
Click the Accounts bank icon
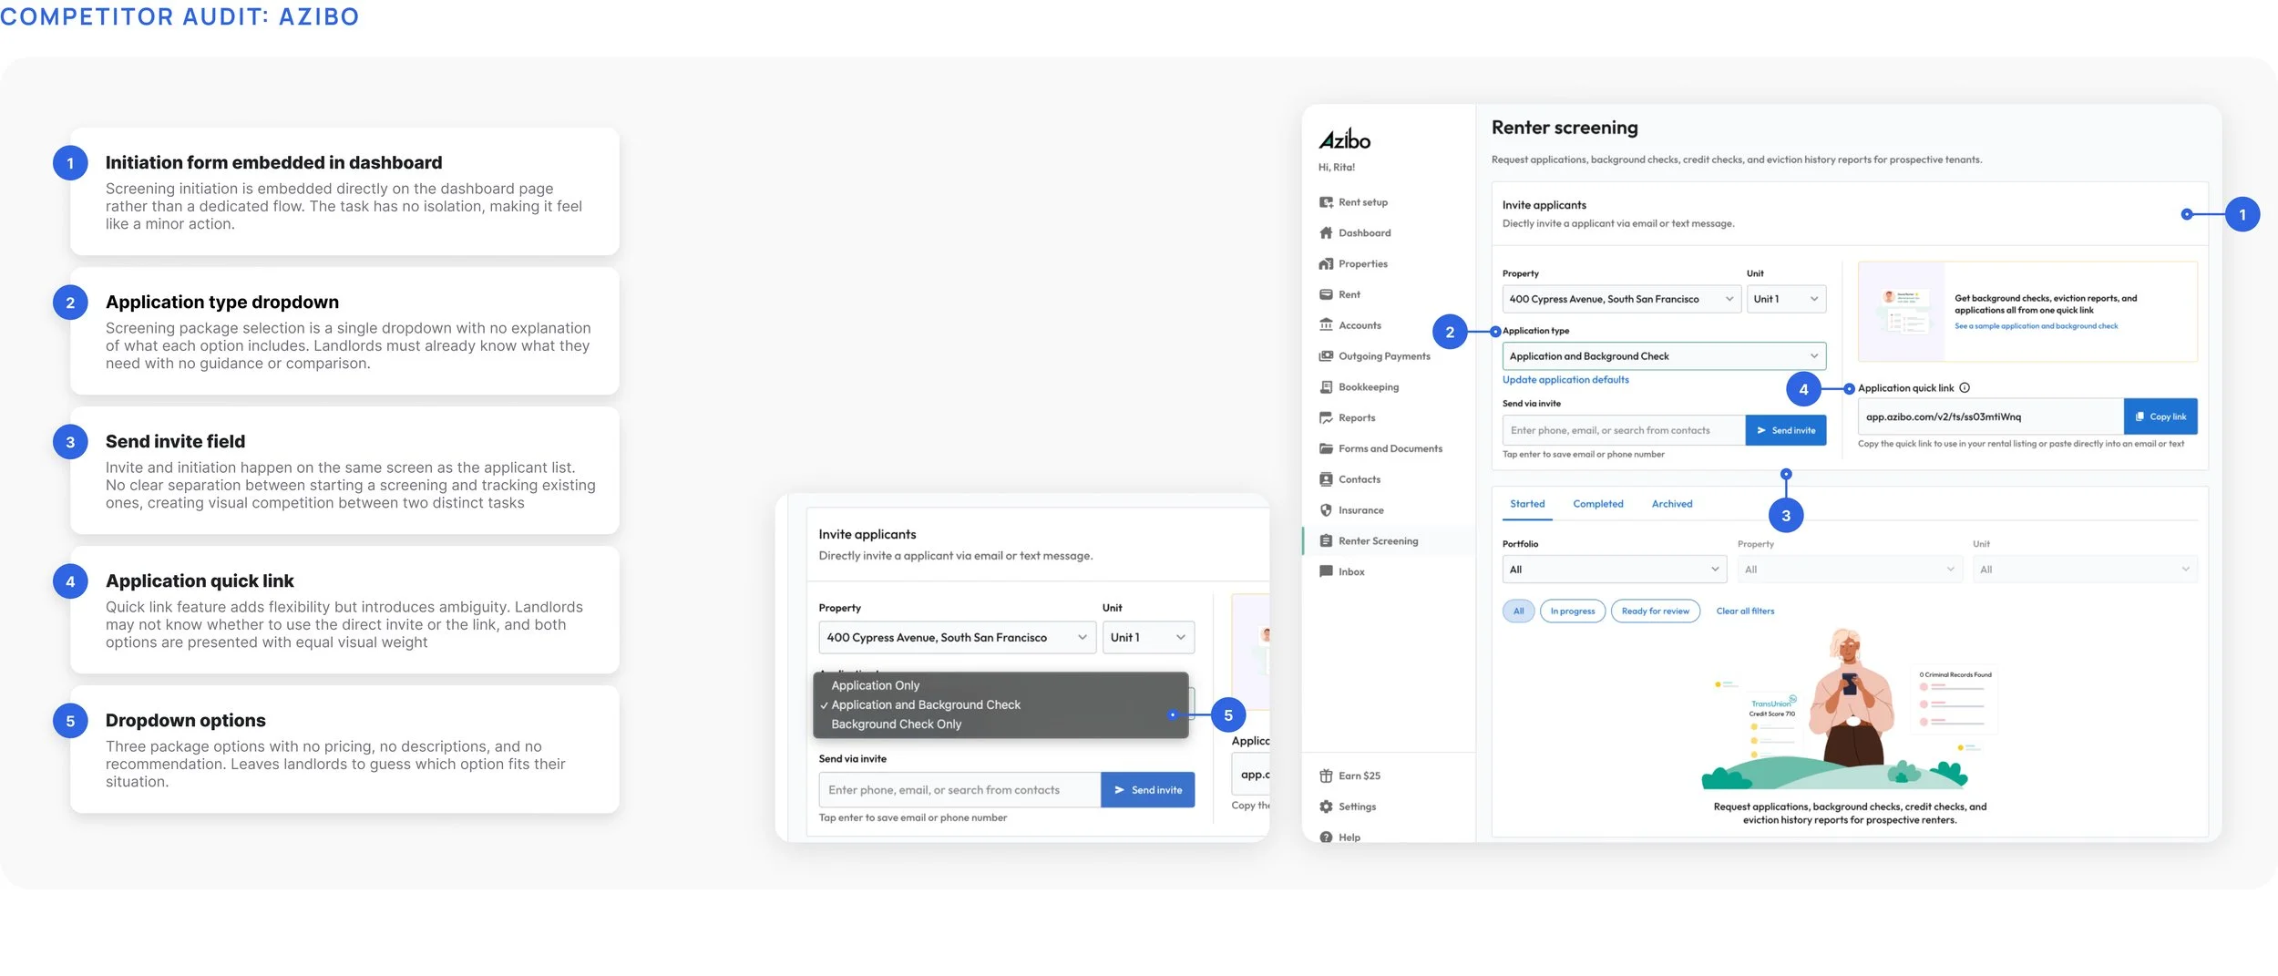(1326, 325)
